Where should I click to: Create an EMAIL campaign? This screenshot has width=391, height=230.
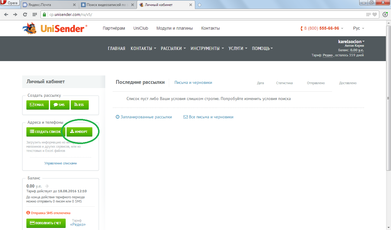(37, 105)
